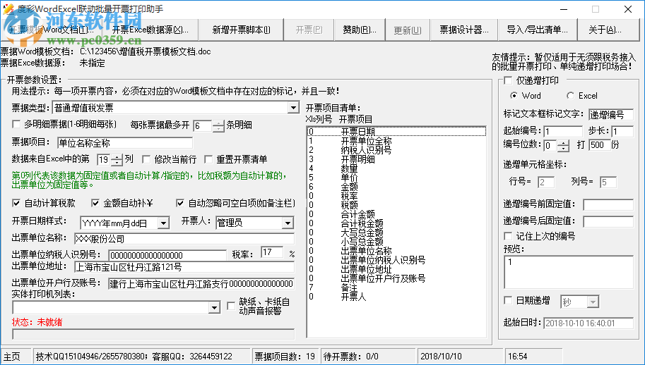Open 开票日期样式 dropdown
This screenshot has width=645, height=365.
click(x=164, y=223)
